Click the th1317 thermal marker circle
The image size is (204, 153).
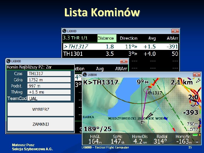pyautogui.click(x=147, y=90)
